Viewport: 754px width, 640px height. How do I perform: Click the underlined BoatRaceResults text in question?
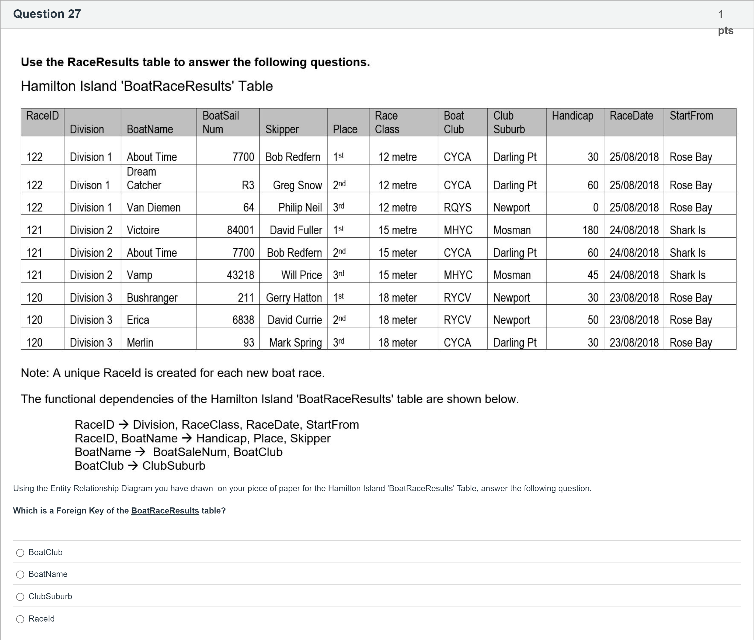pos(165,511)
